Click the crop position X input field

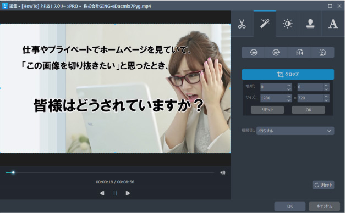point(273,87)
